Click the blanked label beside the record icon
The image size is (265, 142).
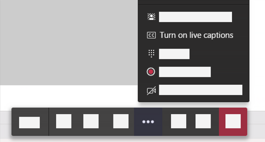coord(185,72)
